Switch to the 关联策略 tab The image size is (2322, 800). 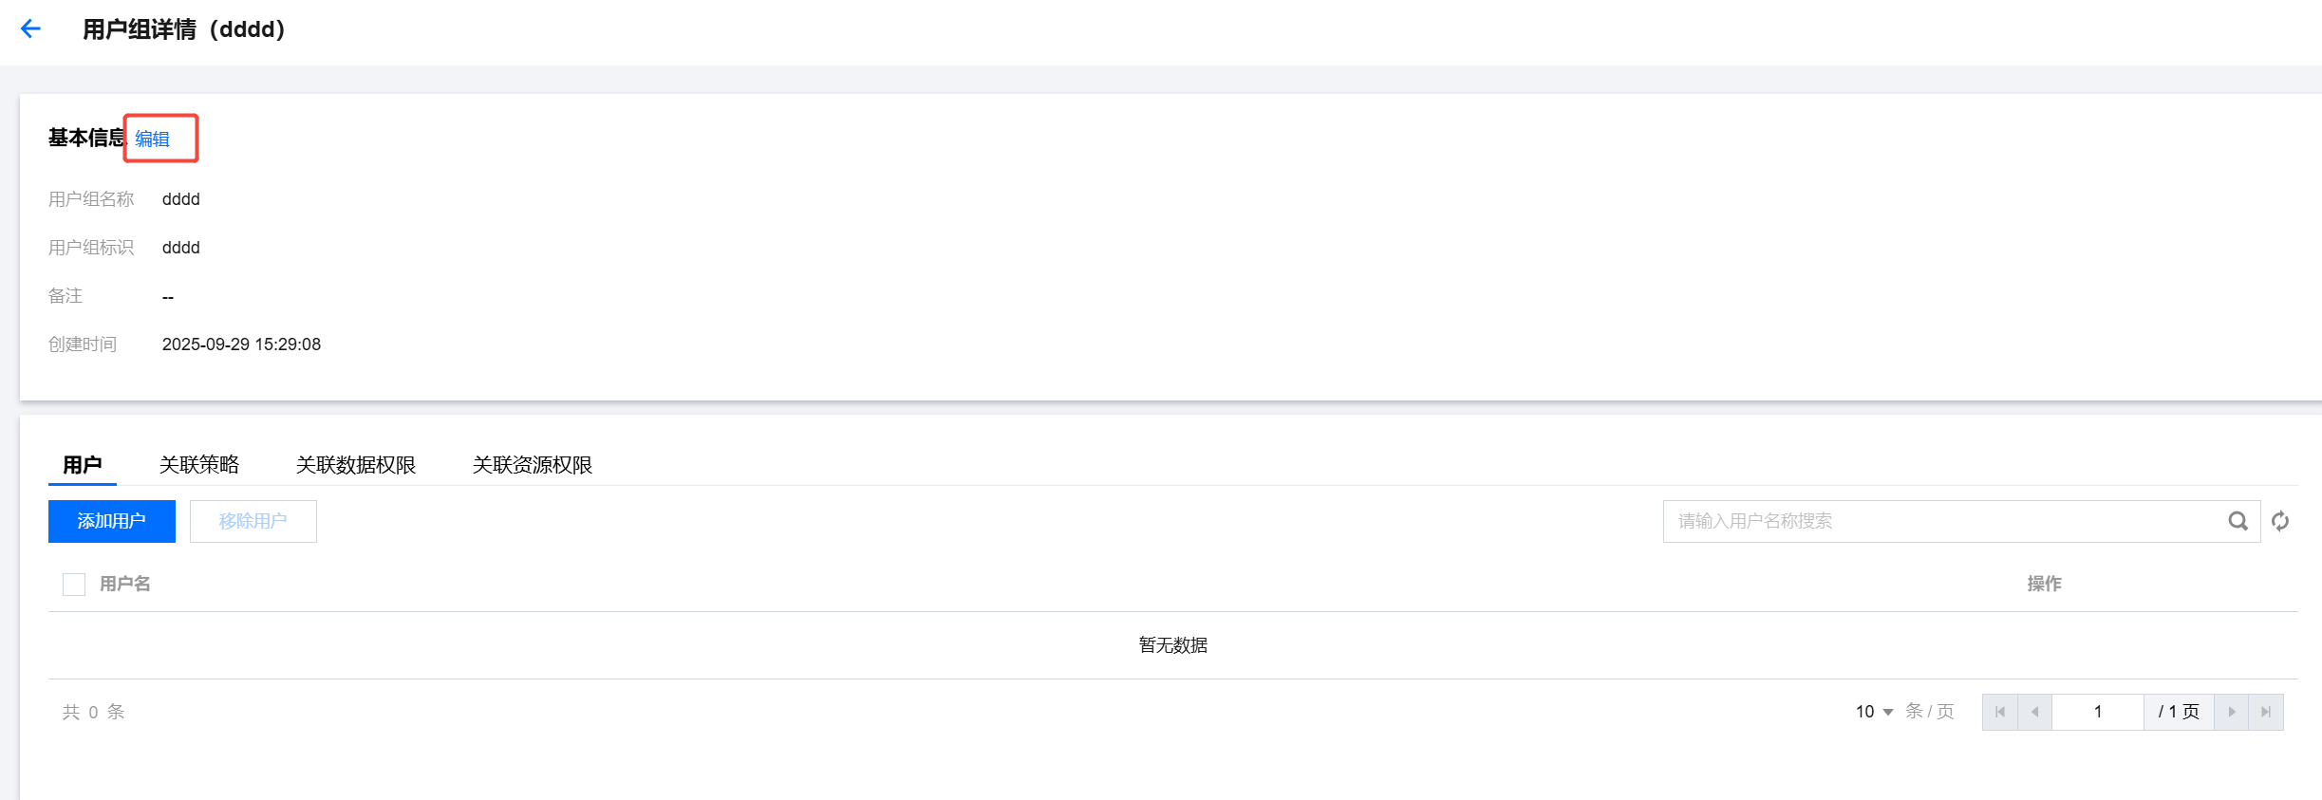pos(199,465)
